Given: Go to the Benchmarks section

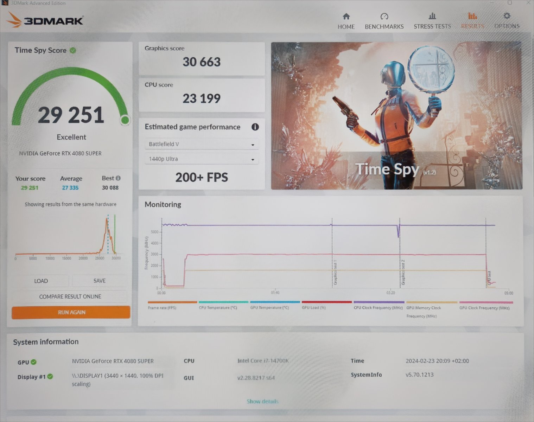Looking at the screenshot, I should point(384,21).
